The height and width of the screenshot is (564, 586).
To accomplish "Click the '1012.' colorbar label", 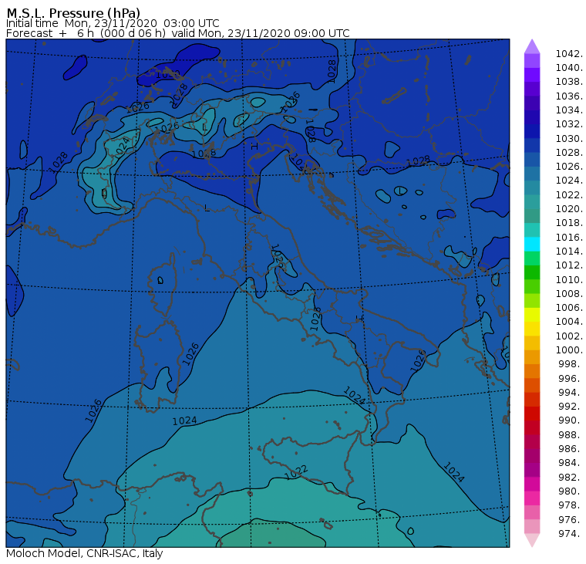I will point(569,265).
